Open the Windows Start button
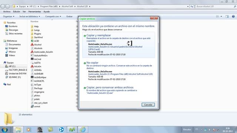The image size is (237, 133). tap(4, 130)
